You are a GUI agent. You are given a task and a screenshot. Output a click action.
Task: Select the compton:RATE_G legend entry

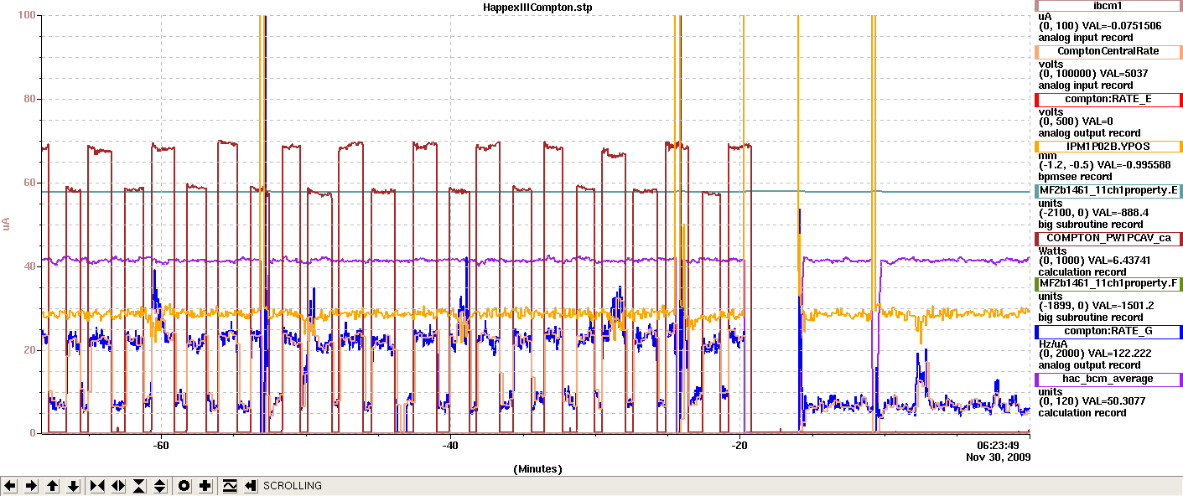[1107, 332]
